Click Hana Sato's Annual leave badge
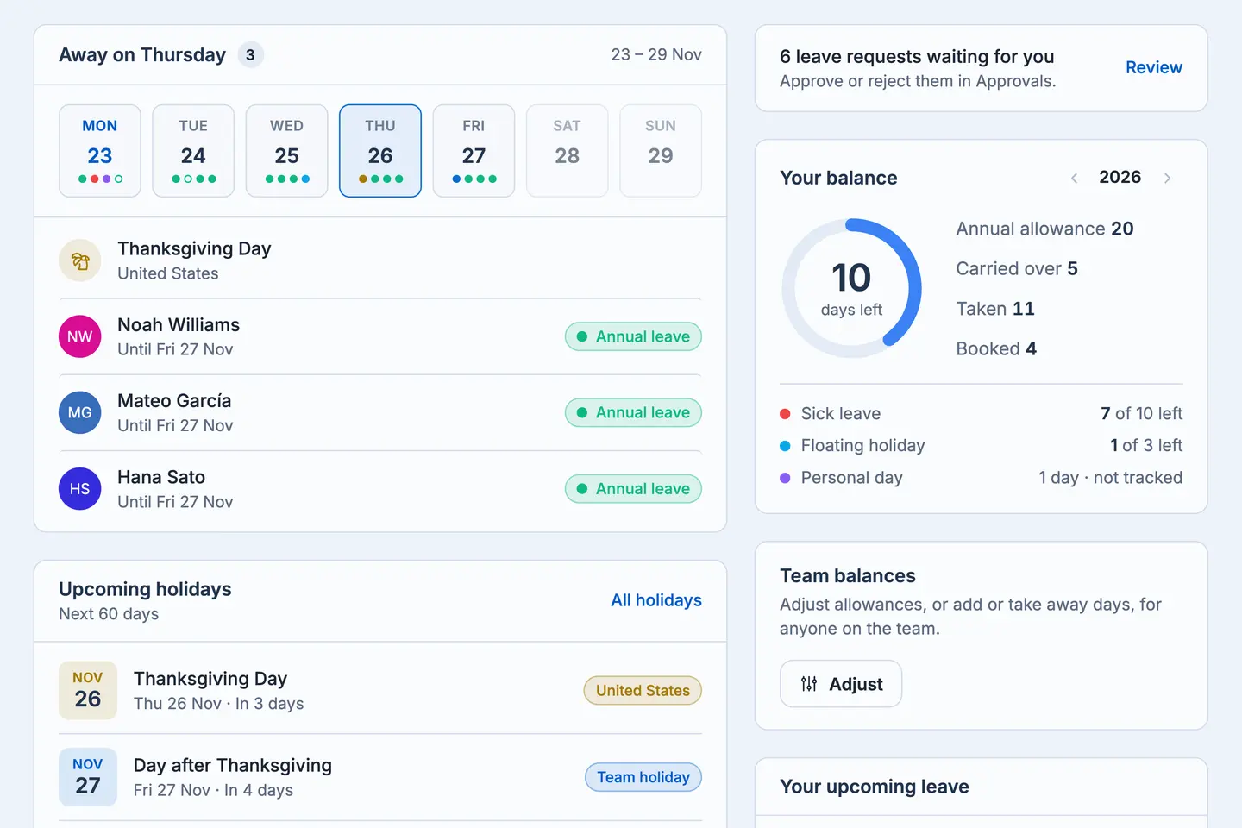Viewport: 1242px width, 828px height. tap(633, 489)
